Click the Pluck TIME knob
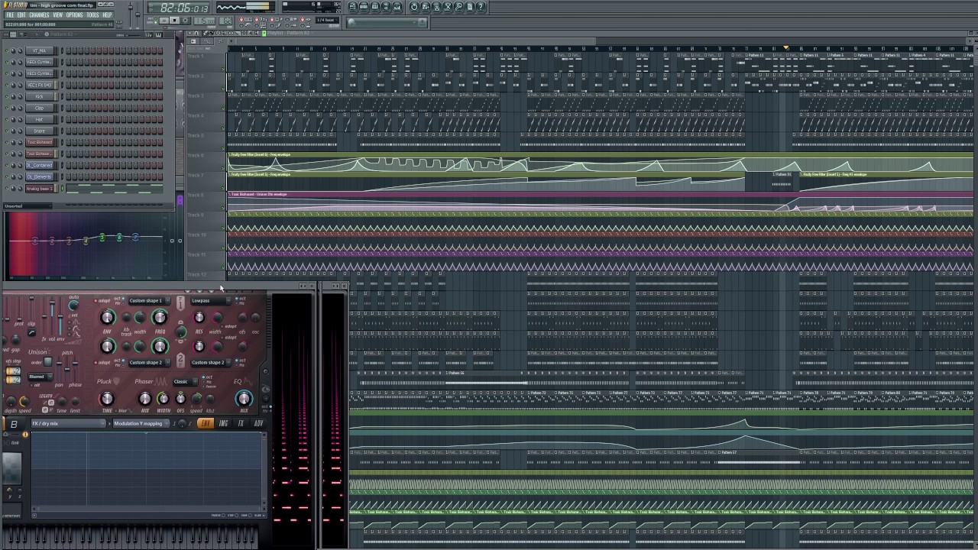 point(107,399)
